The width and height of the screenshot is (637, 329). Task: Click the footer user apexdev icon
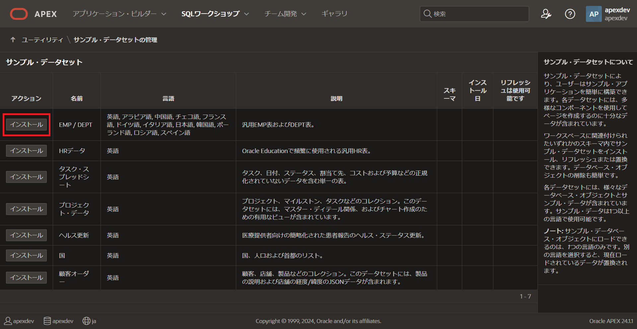tap(8, 321)
